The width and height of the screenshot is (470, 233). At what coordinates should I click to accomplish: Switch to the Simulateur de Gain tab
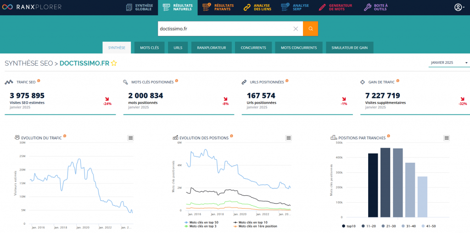click(x=350, y=48)
